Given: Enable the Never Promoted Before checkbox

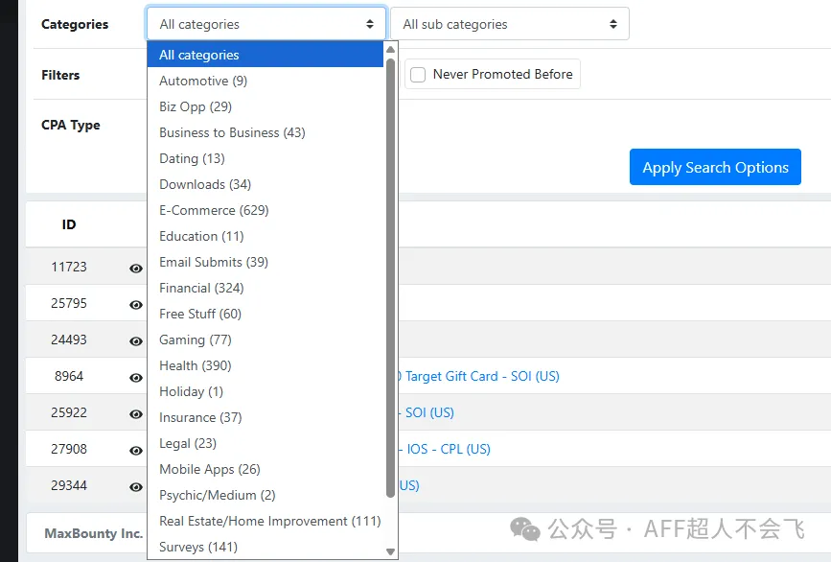Looking at the screenshot, I should (418, 75).
